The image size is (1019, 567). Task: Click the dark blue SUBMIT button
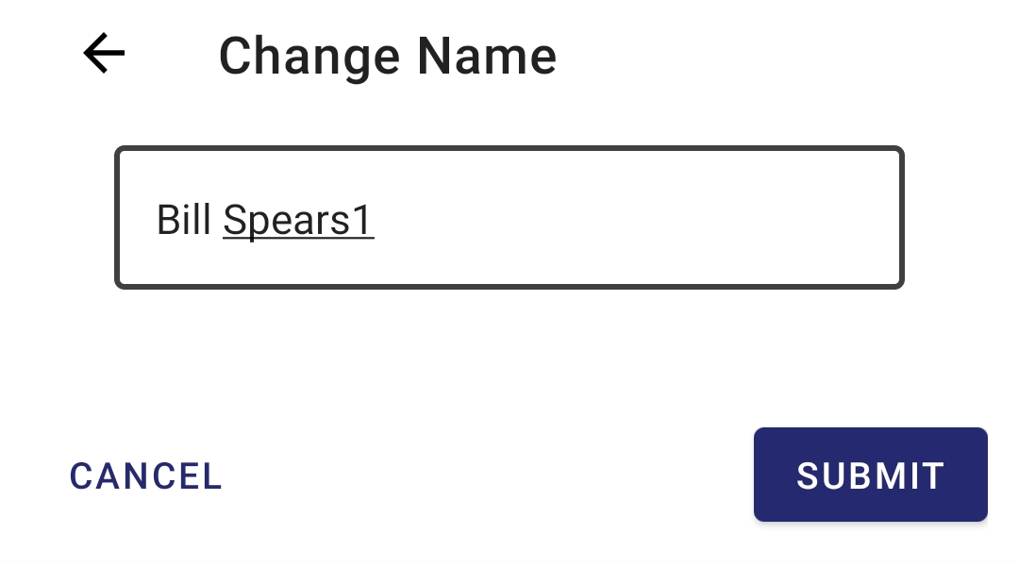[870, 475]
